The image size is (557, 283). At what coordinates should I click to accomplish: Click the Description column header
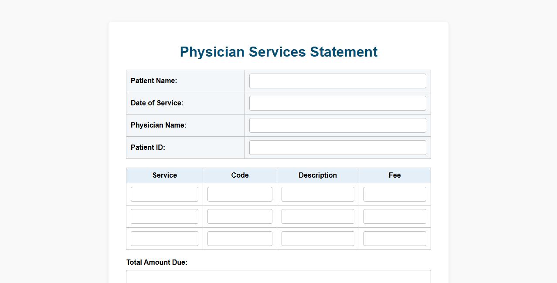[318, 175]
